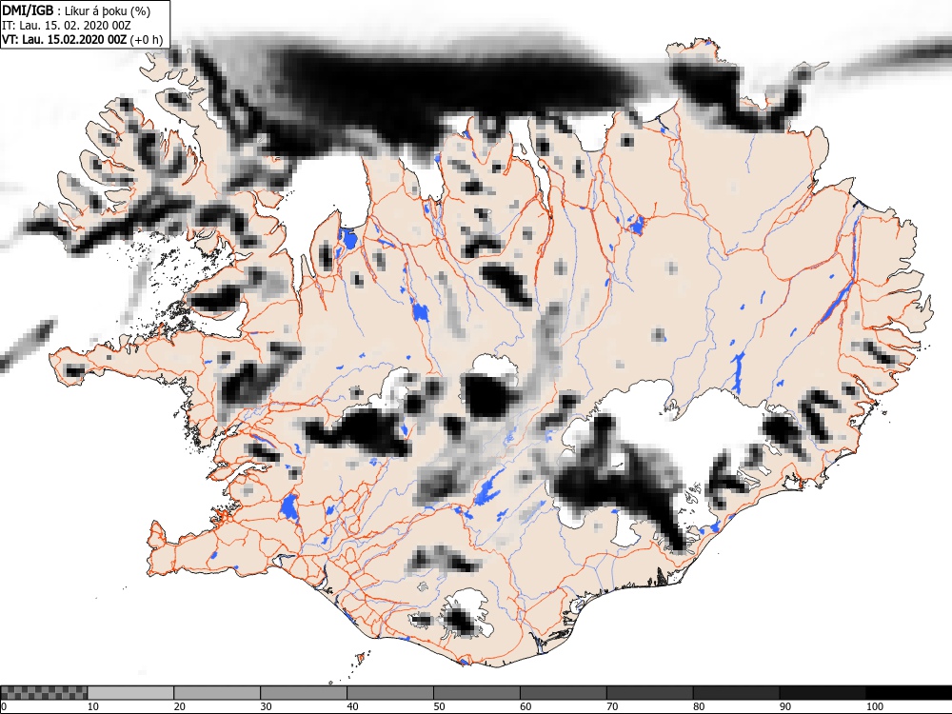Click the legend label '100'
This screenshot has height=714, width=952.
point(874,706)
